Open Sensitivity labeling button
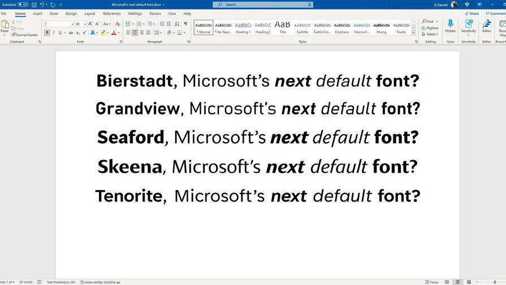Image resolution: width=506 pixels, height=285 pixels. [x=468, y=27]
